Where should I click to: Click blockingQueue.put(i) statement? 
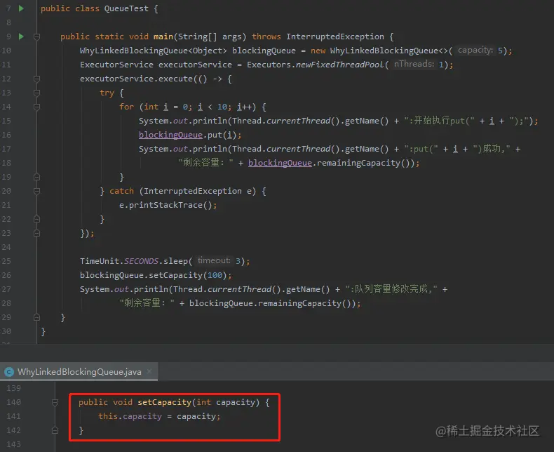(190, 135)
